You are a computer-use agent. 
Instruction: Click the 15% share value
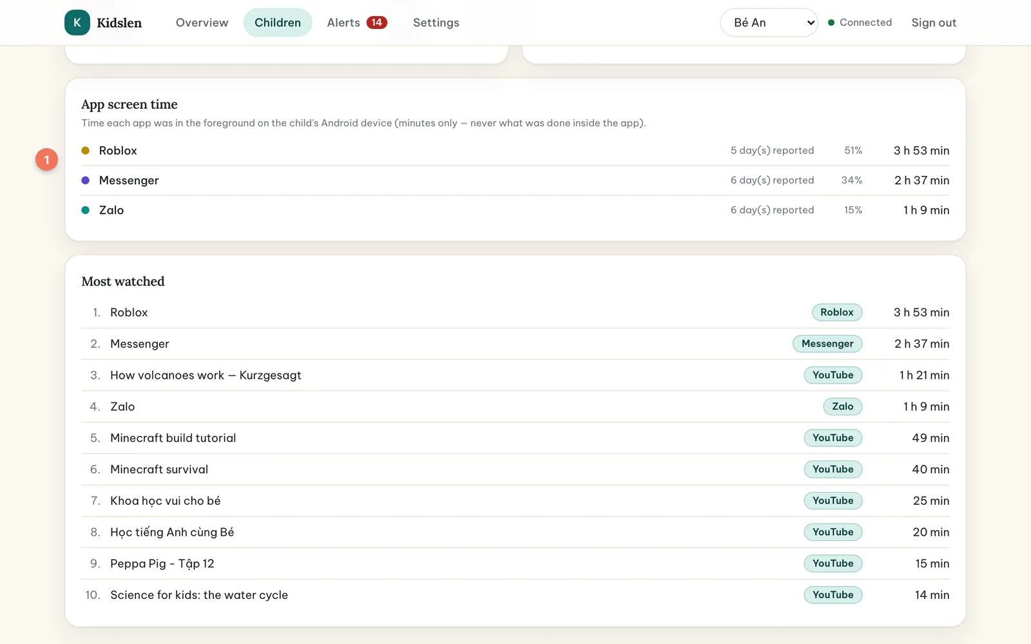(853, 210)
